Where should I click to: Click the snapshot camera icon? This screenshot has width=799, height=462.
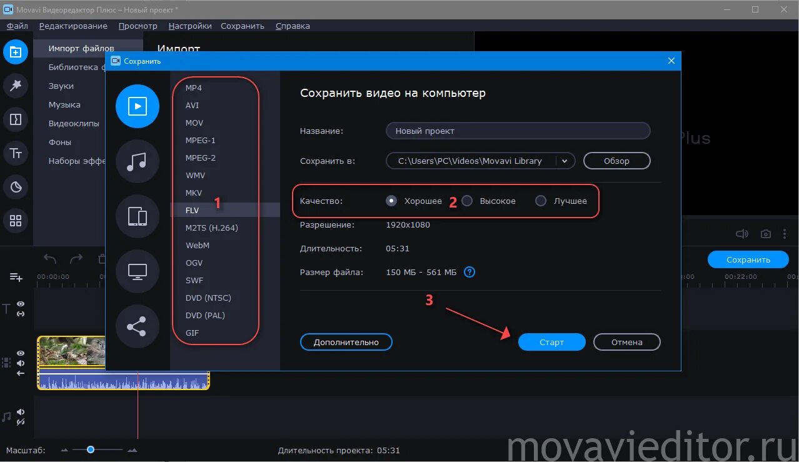(766, 234)
